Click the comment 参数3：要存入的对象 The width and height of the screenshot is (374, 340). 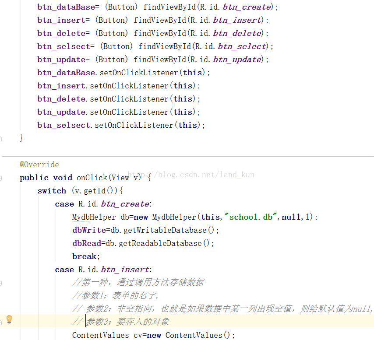pyautogui.click(x=121, y=322)
